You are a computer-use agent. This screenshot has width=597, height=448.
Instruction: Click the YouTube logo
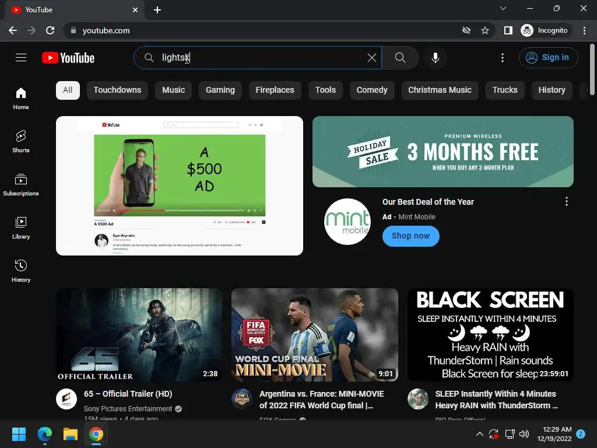pos(68,58)
